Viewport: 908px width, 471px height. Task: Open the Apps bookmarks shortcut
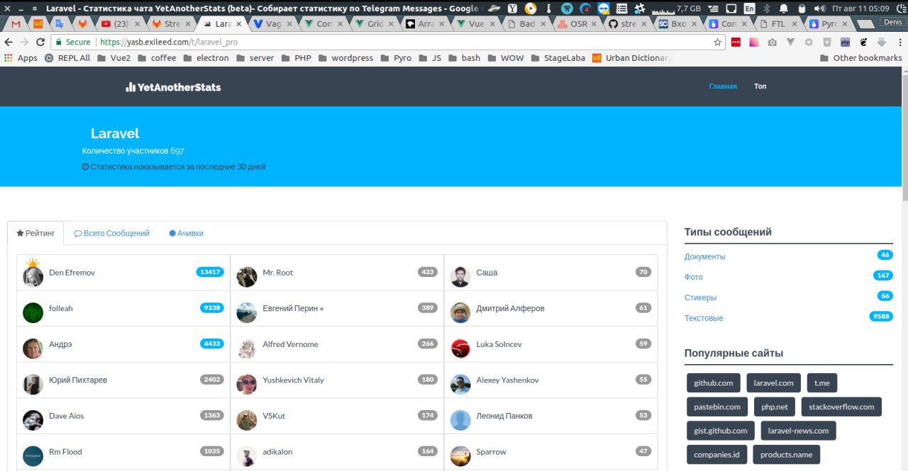(x=21, y=58)
